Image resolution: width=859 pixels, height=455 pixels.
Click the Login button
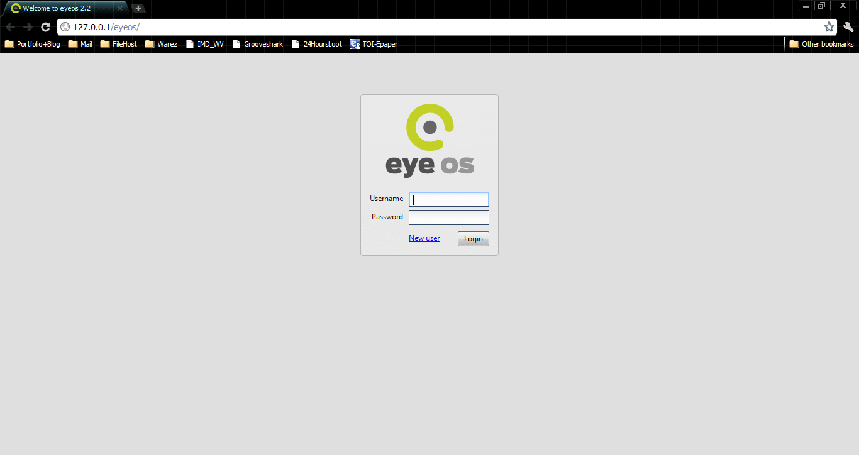pyautogui.click(x=474, y=239)
